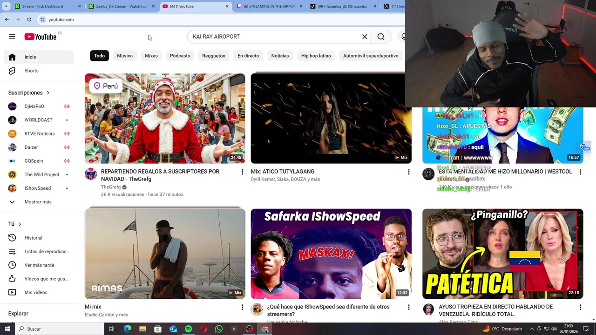The height and width of the screenshot is (335, 596).
Task: Open Listas de reproducción in sidebar
Action: [39, 252]
